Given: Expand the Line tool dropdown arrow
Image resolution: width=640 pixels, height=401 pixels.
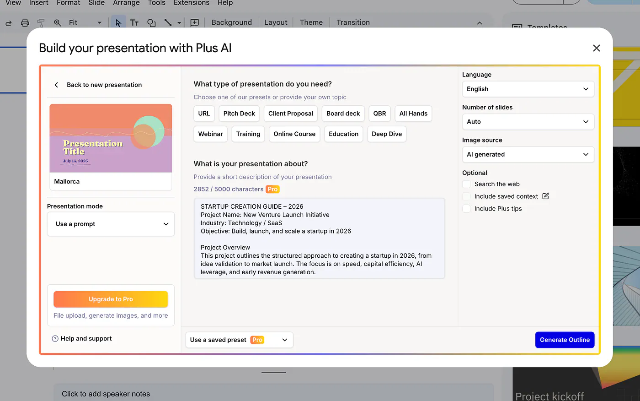Looking at the screenshot, I should (179, 23).
